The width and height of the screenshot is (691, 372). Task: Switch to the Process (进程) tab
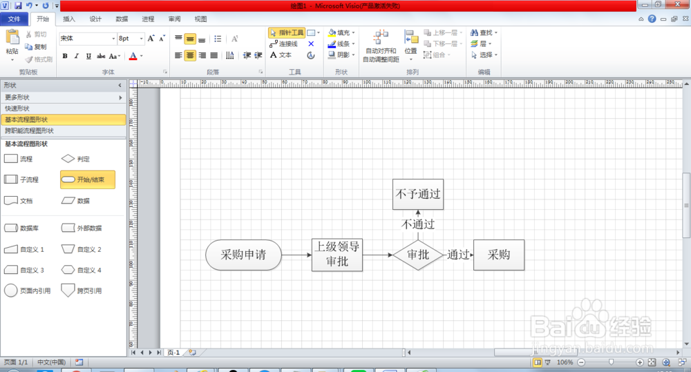click(x=148, y=19)
